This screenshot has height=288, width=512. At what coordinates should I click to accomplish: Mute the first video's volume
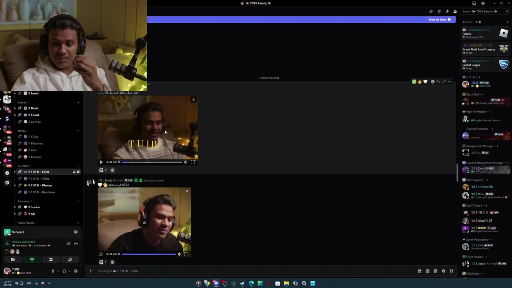(186, 162)
